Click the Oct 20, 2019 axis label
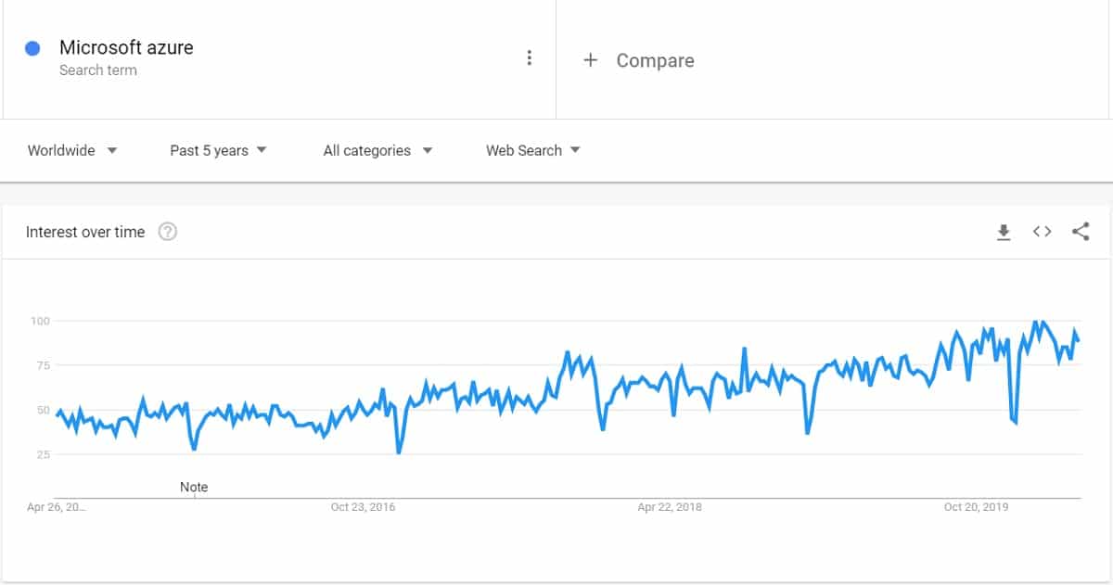Image resolution: width=1113 pixels, height=585 pixels. (975, 507)
